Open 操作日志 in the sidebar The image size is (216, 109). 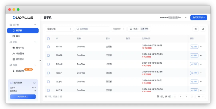tap(23, 59)
